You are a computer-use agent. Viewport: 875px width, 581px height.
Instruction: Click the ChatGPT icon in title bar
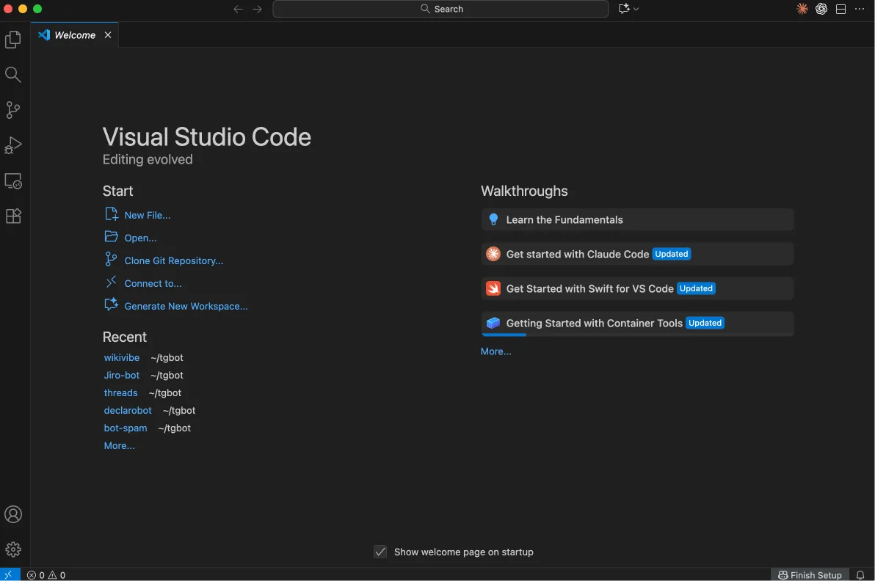[821, 9]
